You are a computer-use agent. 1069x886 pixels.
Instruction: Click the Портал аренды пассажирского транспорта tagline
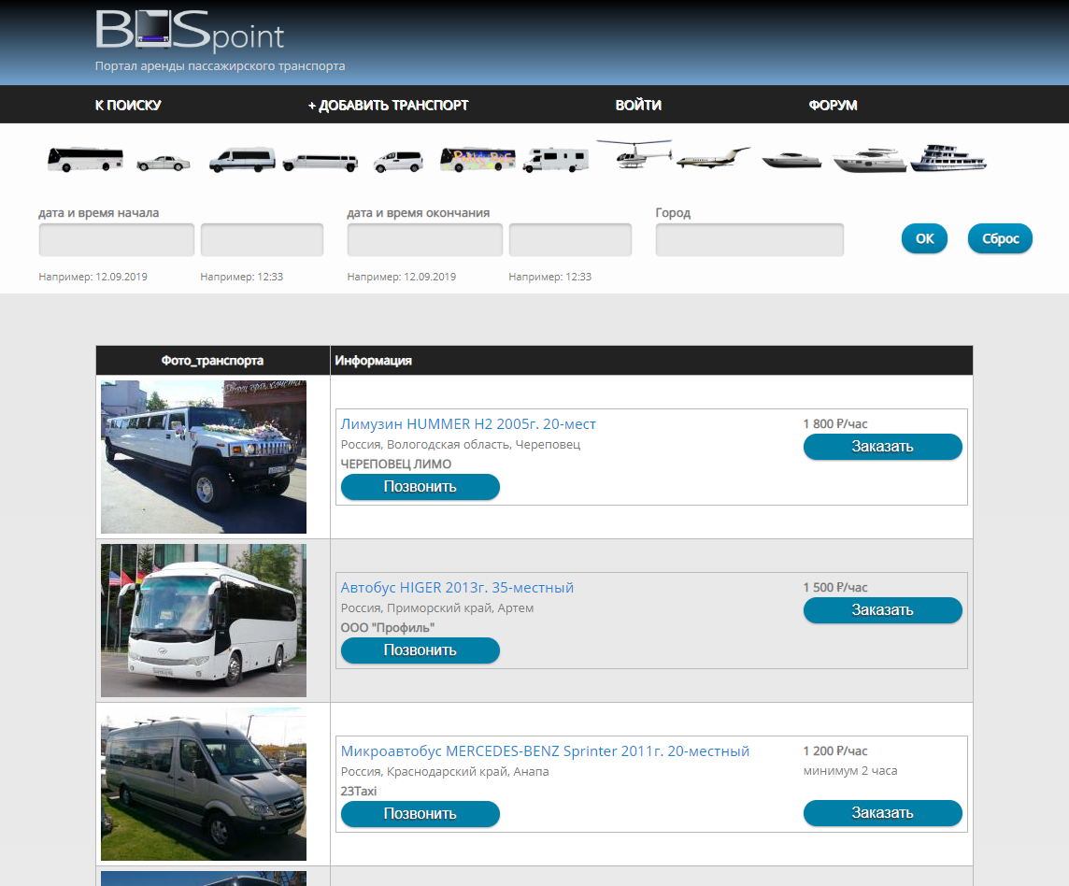pos(221,66)
